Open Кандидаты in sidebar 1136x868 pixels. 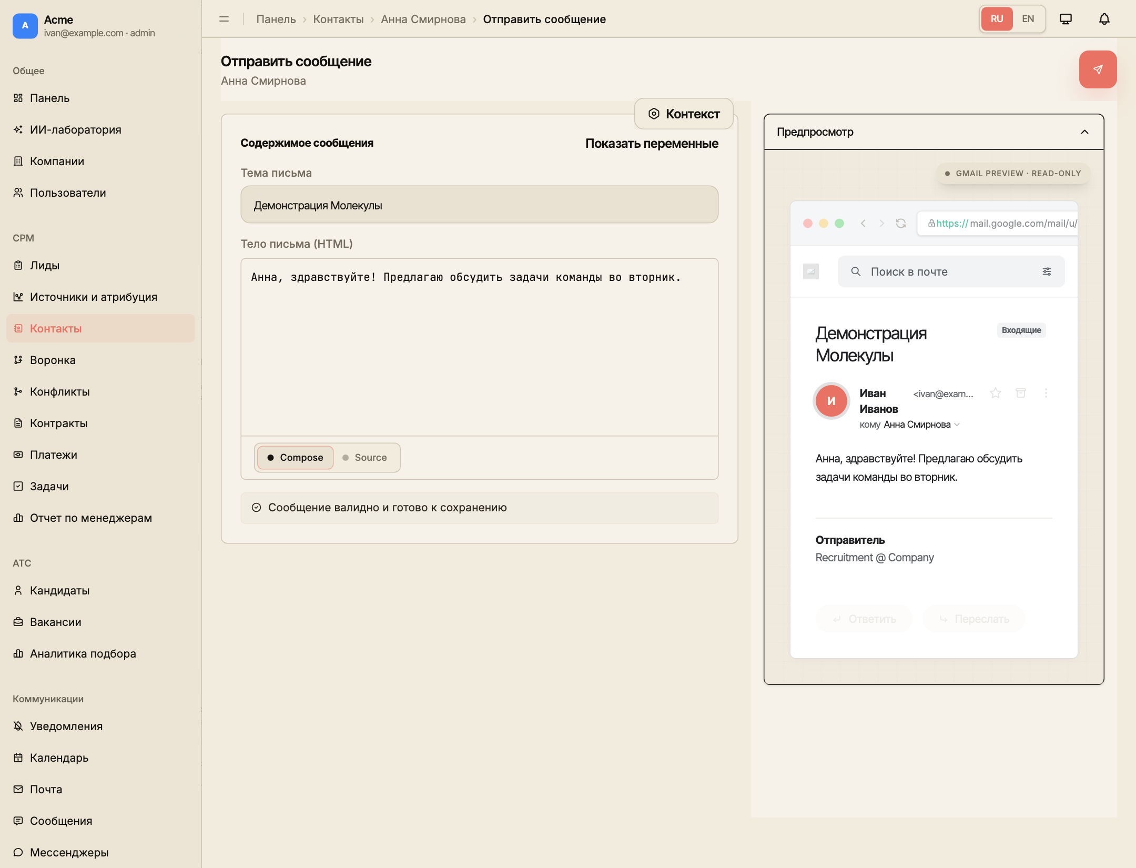[100, 590]
